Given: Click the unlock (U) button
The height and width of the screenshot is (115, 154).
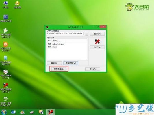Looking at the screenshot, I should click(54, 63).
